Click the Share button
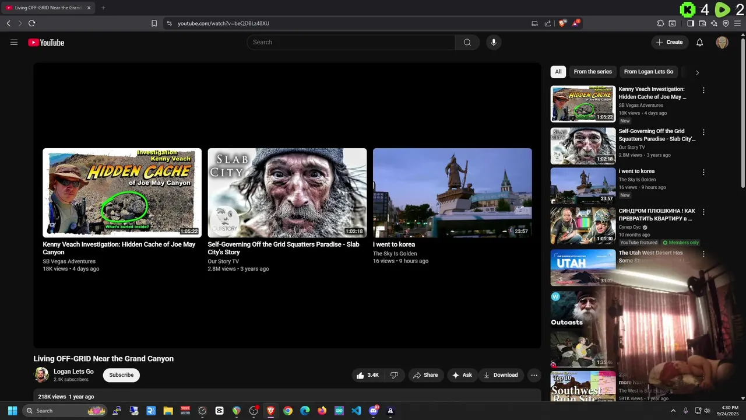This screenshot has width=746, height=420. point(425,375)
